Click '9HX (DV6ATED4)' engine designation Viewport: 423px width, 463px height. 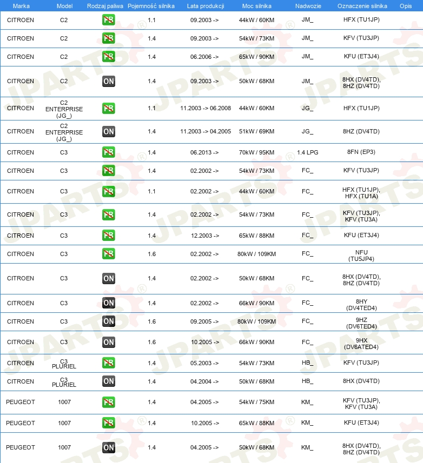(x=361, y=344)
